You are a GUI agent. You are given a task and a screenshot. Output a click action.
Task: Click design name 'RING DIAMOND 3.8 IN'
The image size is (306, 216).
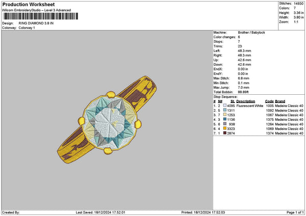point(36,23)
